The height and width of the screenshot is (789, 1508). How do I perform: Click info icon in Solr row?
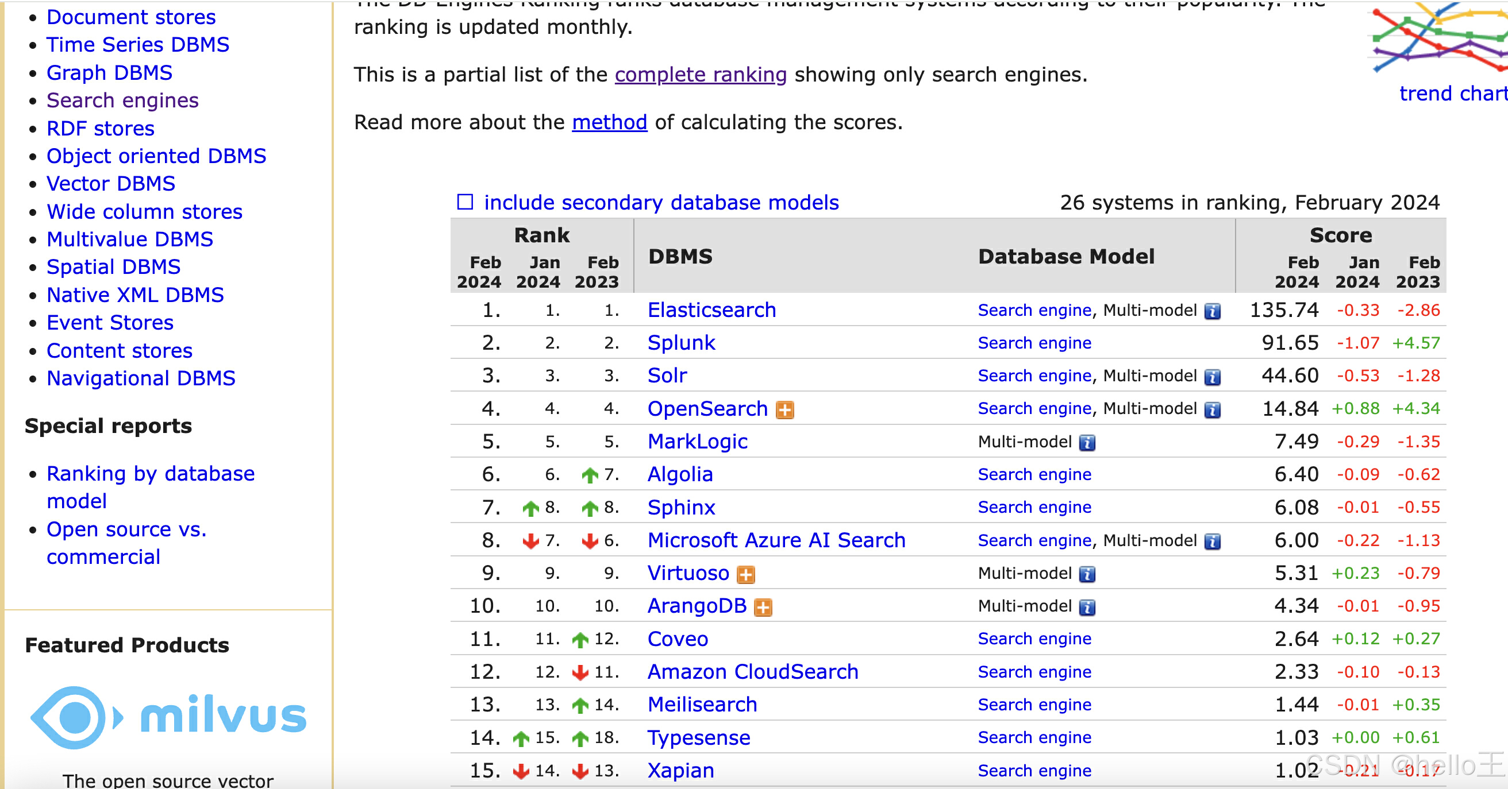click(1212, 377)
